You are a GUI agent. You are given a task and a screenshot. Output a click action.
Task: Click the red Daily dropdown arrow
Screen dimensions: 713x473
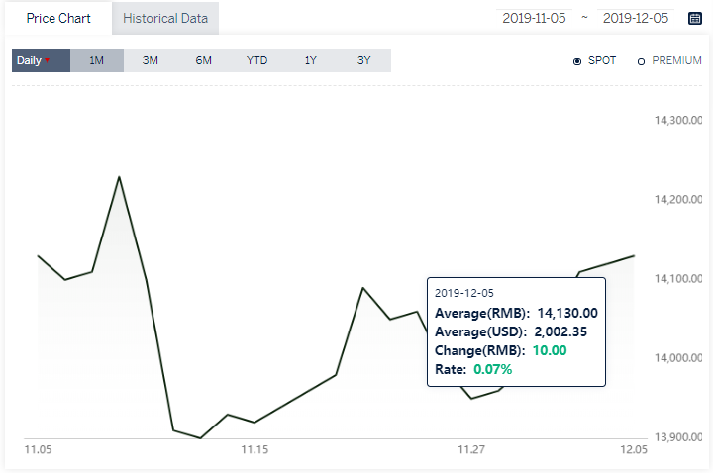point(48,60)
